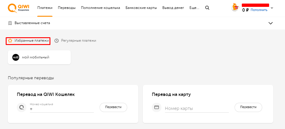Click the Tele2 logo on мой мобильный
Viewport: 285px width, 129px height.
click(x=16, y=57)
